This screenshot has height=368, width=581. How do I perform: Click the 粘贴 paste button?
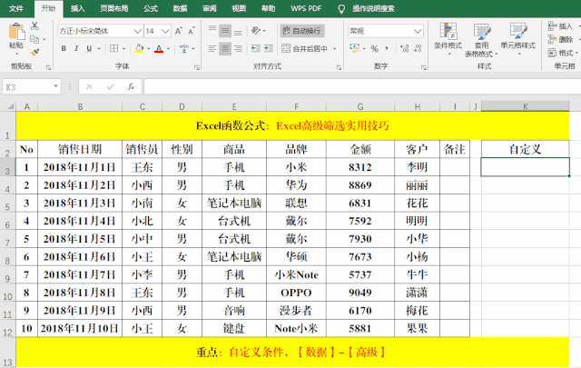[x=15, y=36]
